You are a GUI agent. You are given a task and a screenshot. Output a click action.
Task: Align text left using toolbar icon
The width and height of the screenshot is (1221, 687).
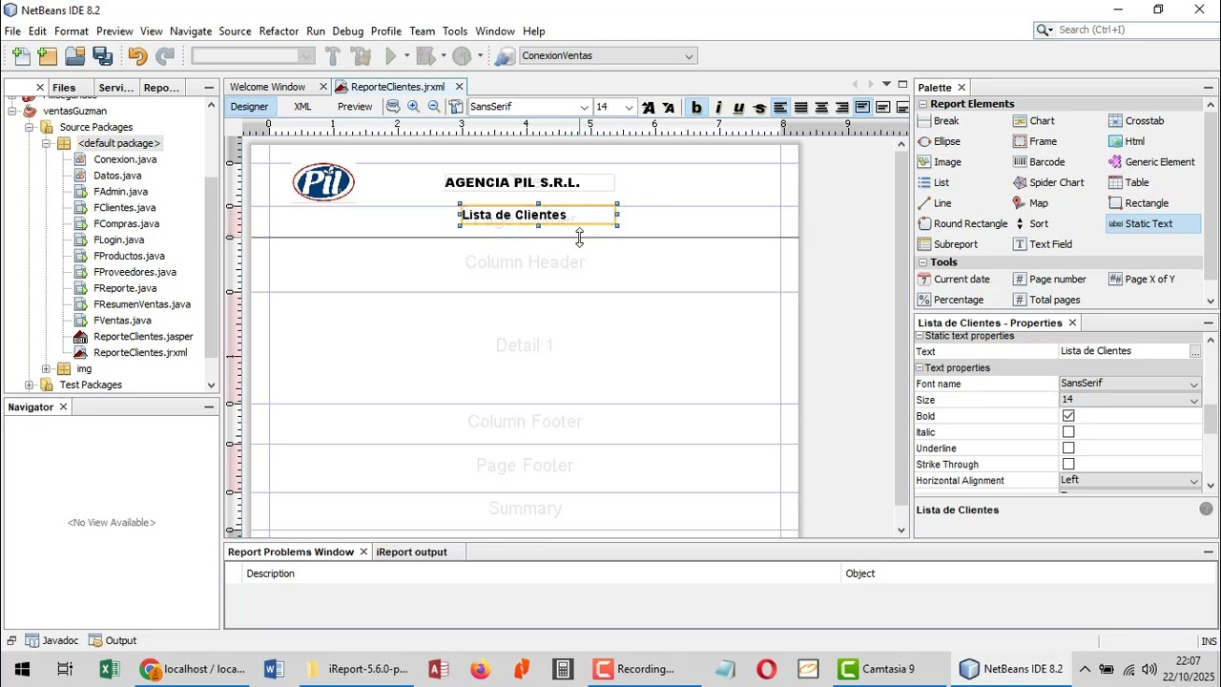tap(780, 108)
